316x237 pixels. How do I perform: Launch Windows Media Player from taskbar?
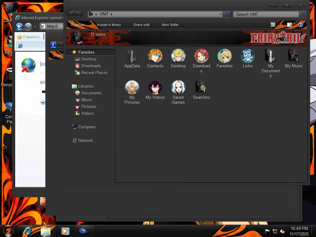[x=65, y=231]
